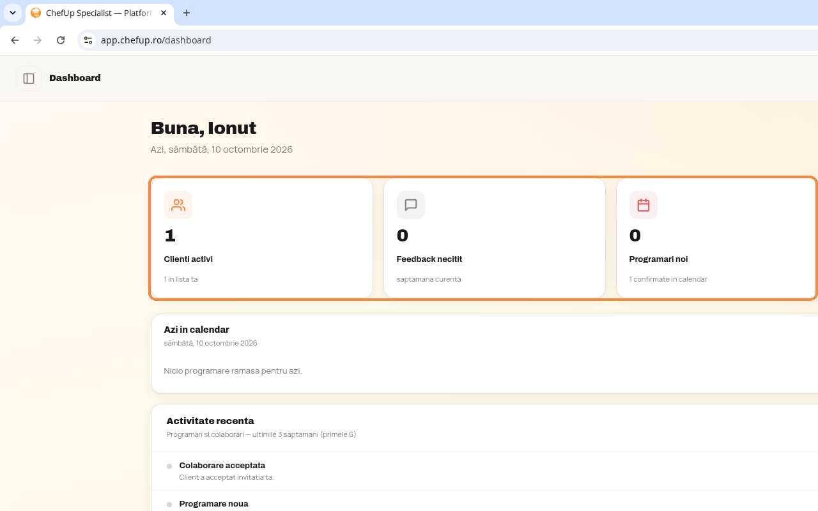Click the "Buna, Ionut" greeting

click(204, 128)
